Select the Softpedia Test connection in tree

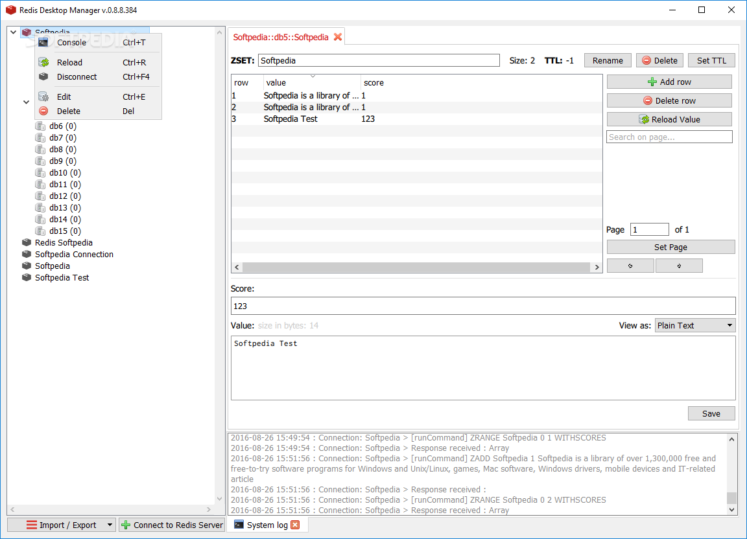tap(62, 277)
